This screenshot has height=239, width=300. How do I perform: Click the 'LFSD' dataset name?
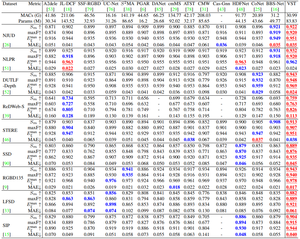point(9,201)
